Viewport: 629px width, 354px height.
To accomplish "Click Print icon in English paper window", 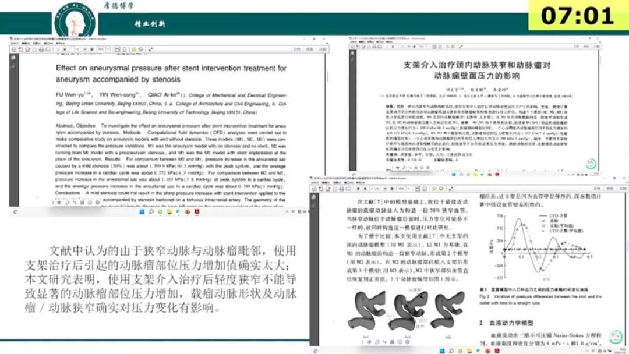I will tap(41, 49).
